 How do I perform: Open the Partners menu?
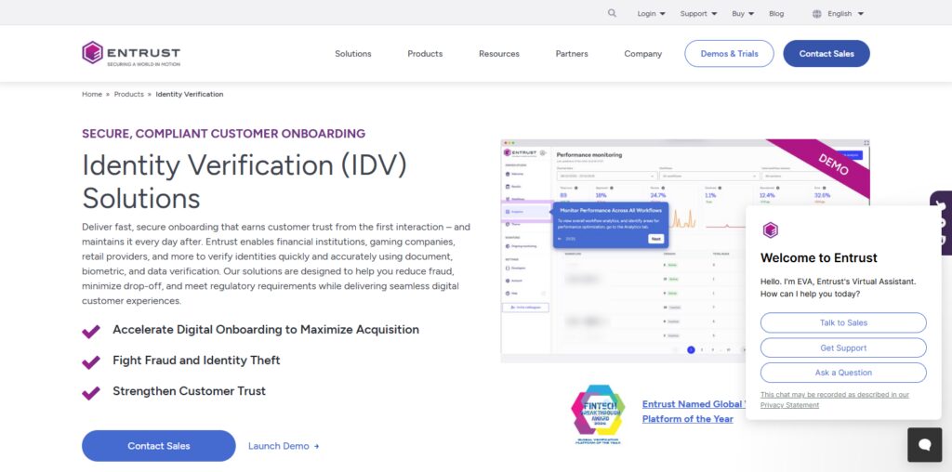(x=572, y=53)
